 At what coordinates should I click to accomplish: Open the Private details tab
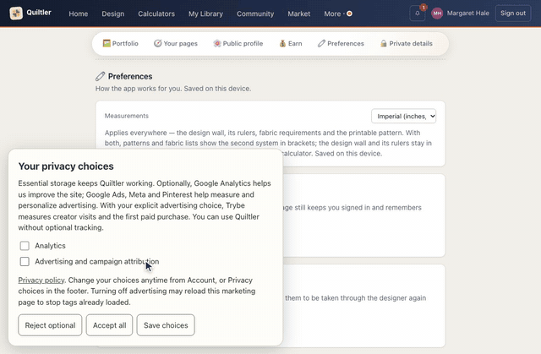tap(406, 43)
